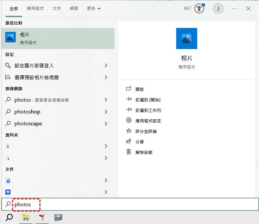Expand the second folder result chevron
The height and width of the screenshot is (224, 259).
click(x=106, y=158)
